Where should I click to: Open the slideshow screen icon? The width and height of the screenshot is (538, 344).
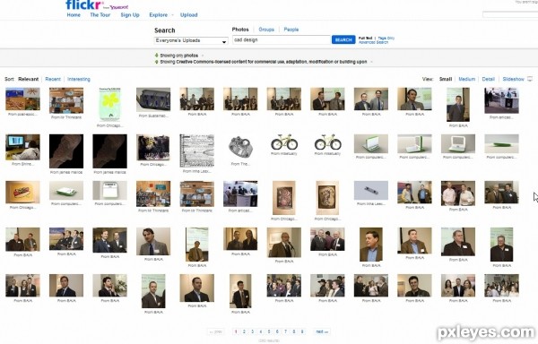(x=530, y=79)
